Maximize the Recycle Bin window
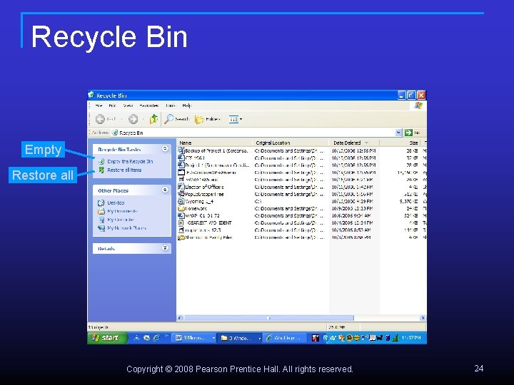 (411, 95)
